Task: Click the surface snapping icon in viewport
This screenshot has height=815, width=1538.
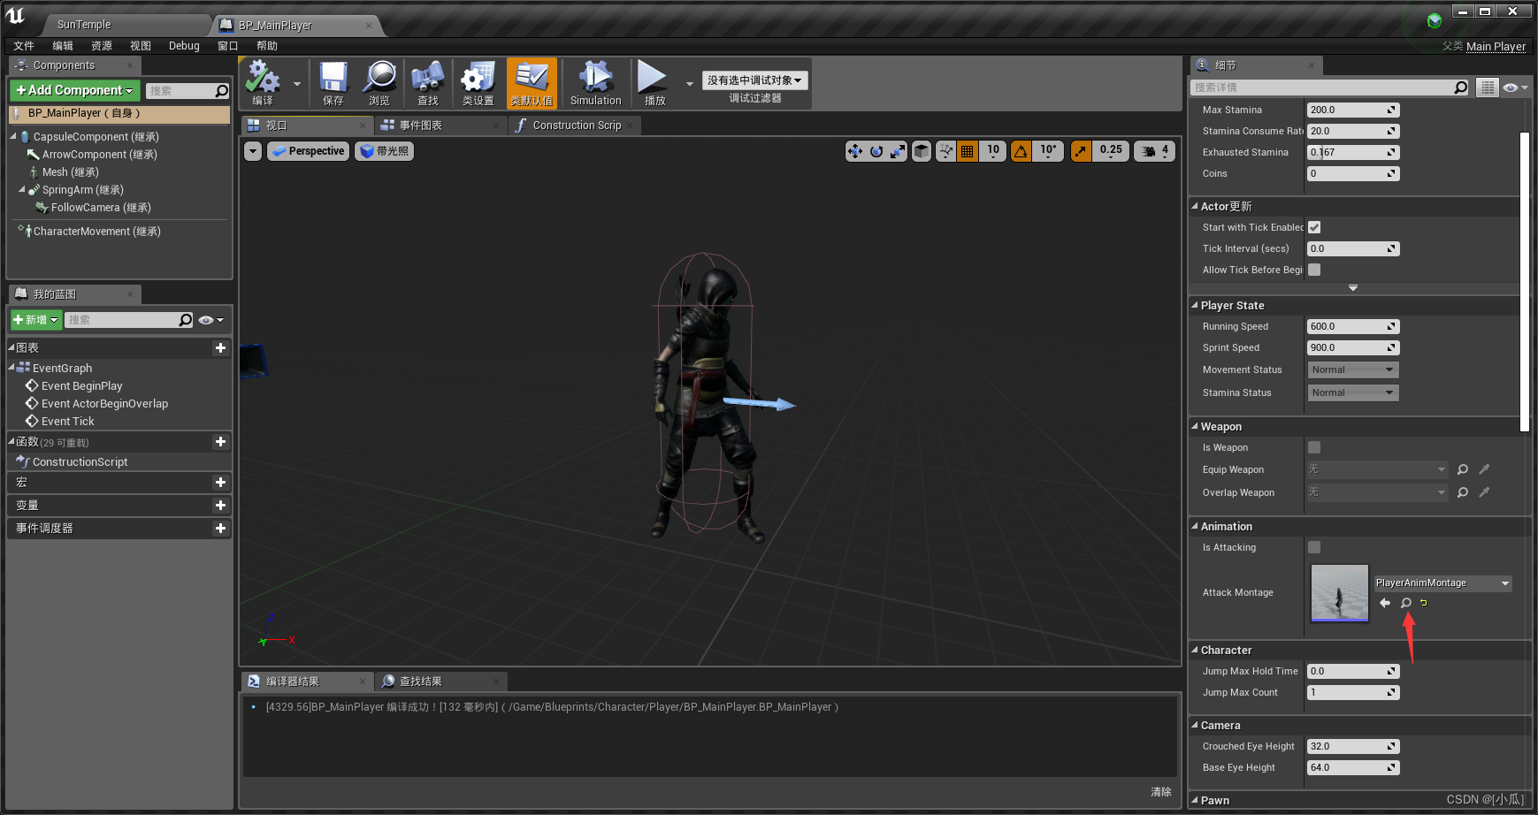Action: (x=946, y=151)
